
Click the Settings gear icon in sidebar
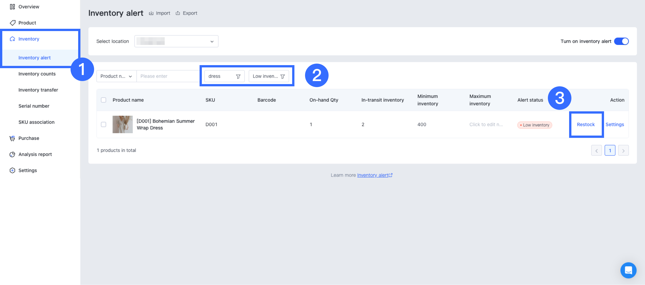pyautogui.click(x=12, y=170)
